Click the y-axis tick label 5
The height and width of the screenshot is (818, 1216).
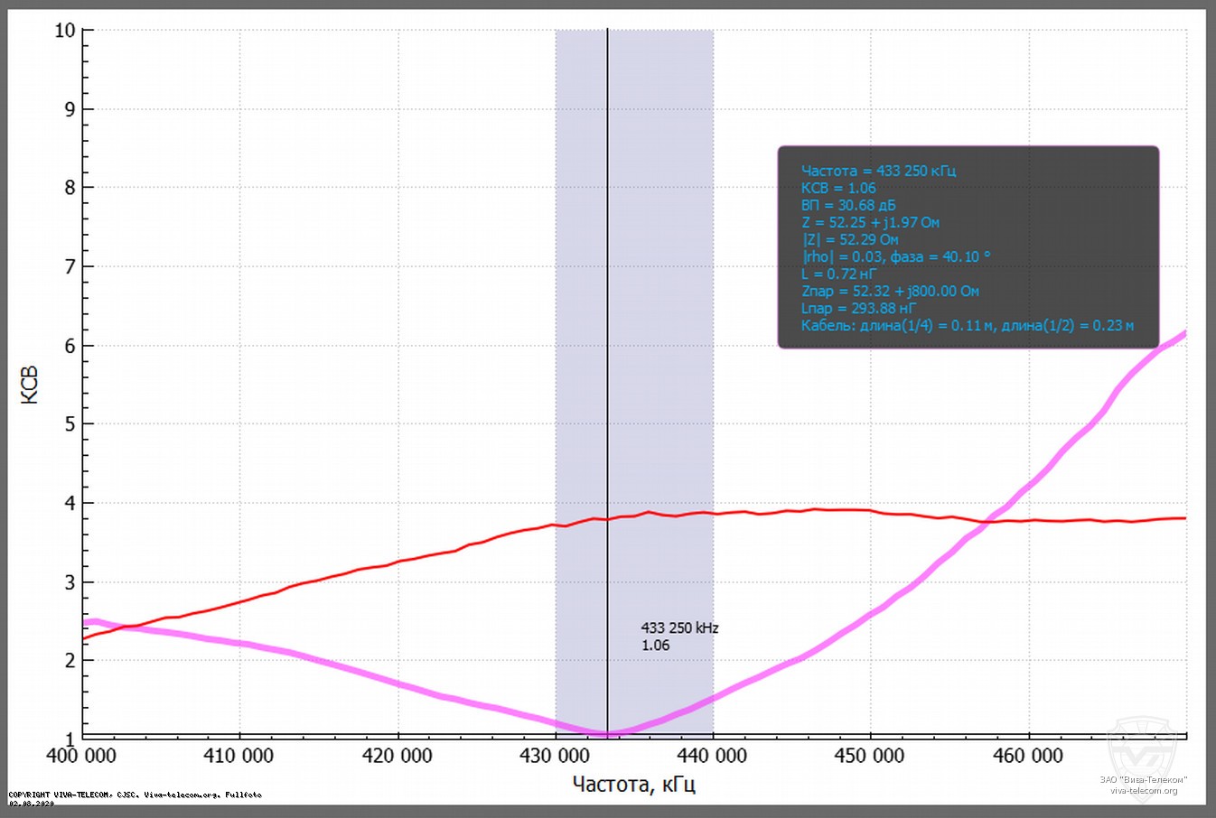70,424
